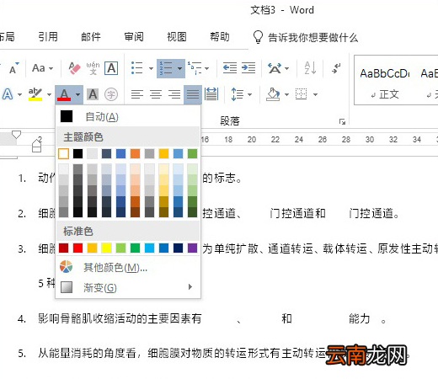Click the first line indent ruler marker
This screenshot has height=379, width=438.
click(x=16, y=135)
